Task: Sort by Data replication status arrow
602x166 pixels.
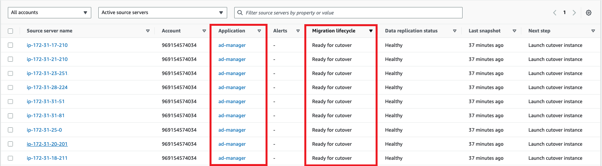Action: [x=455, y=31]
